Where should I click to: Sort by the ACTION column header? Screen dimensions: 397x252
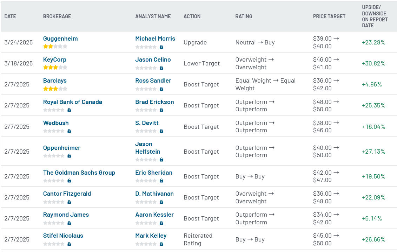192,16
